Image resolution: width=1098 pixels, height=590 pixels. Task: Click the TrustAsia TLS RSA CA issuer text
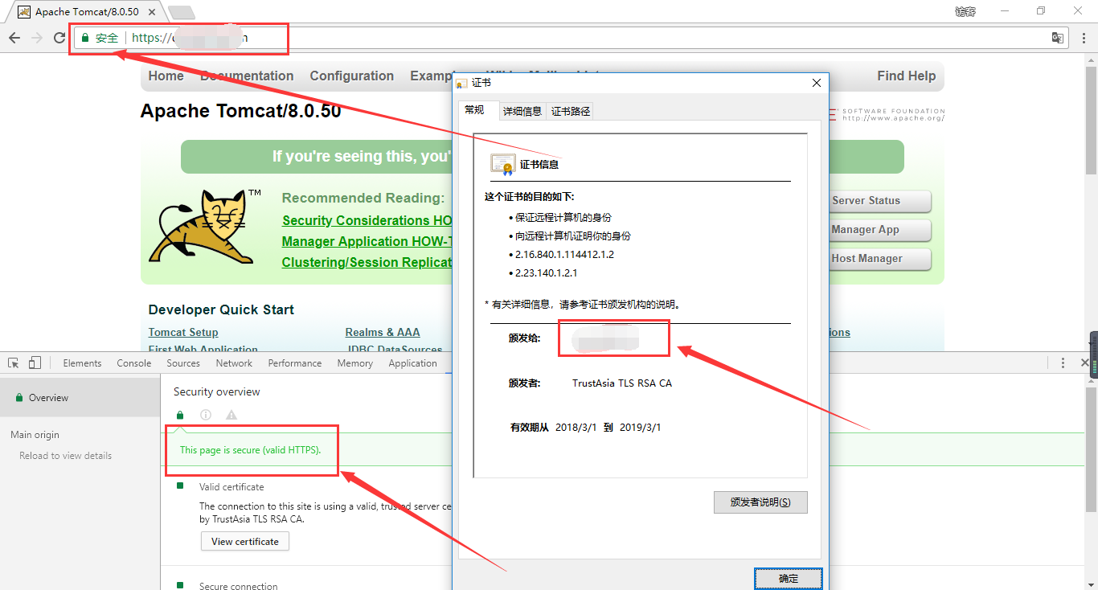coord(622,383)
